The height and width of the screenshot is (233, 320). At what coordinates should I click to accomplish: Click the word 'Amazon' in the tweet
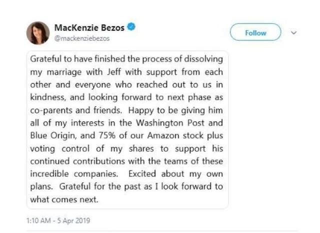click(163, 135)
